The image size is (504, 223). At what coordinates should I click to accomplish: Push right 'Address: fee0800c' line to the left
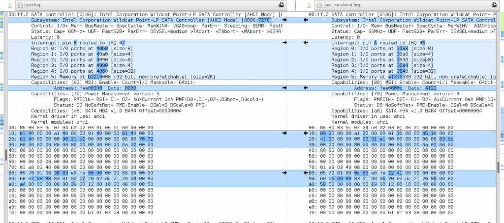[x=306, y=87]
